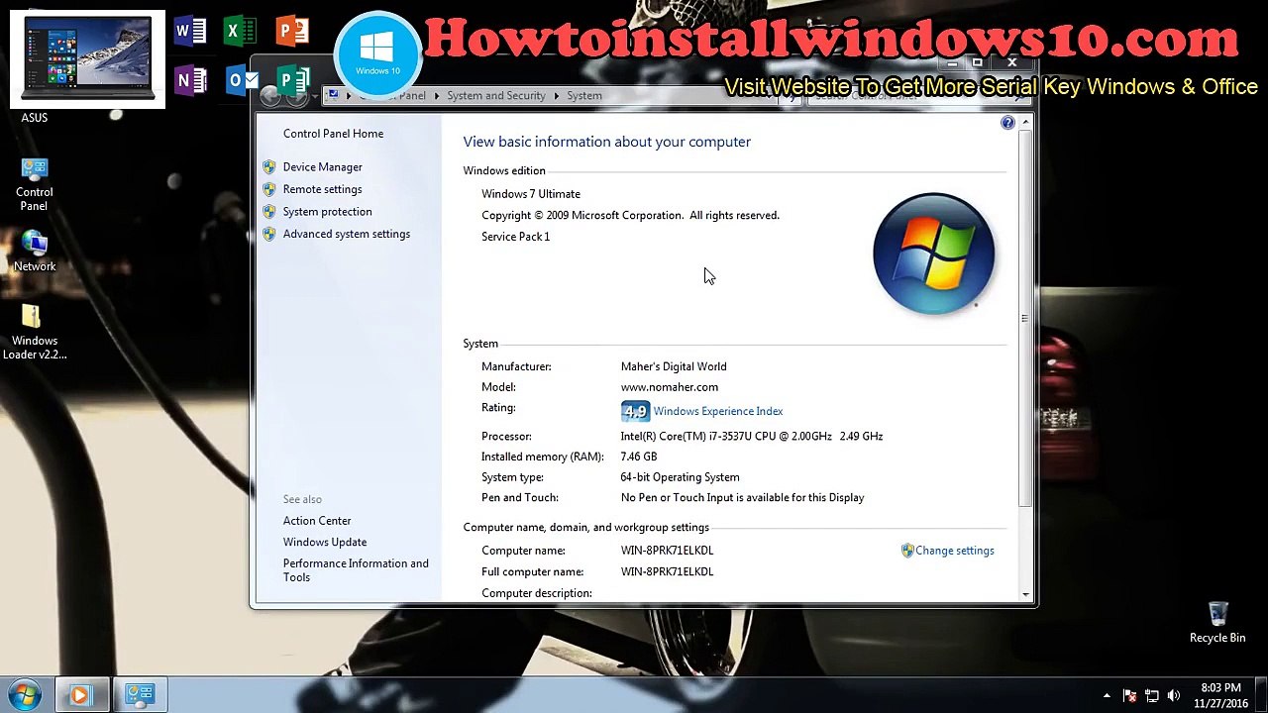Click the Show desktop strip

1261,695
